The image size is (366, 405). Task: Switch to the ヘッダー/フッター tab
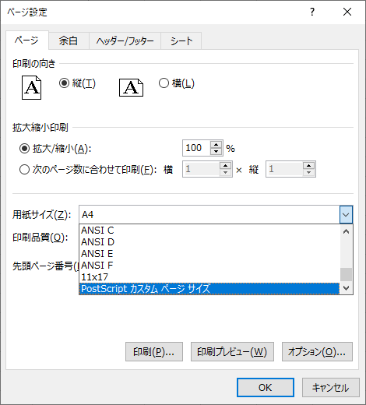pyautogui.click(x=125, y=40)
